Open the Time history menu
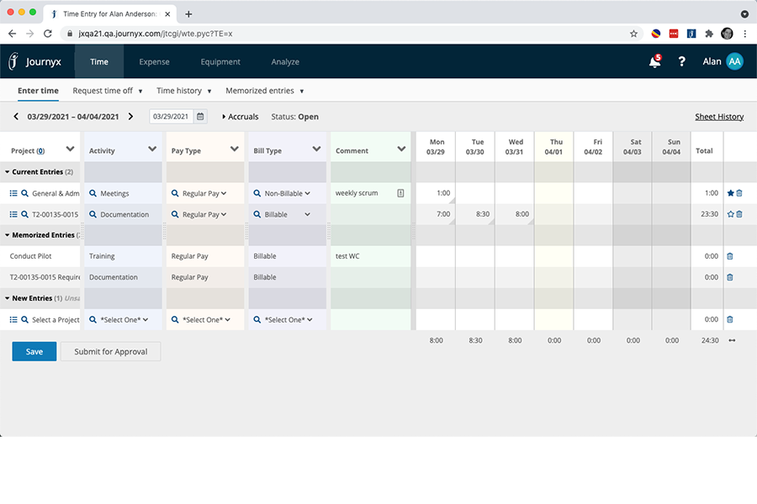This screenshot has height=504, width=757. pos(183,91)
